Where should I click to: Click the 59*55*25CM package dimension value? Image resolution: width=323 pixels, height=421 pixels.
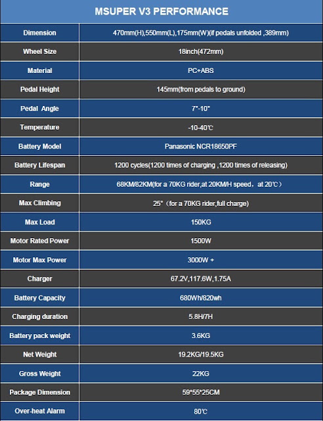[201, 392]
